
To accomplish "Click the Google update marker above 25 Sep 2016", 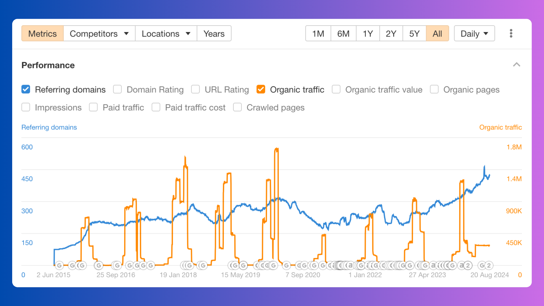I will pyautogui.click(x=117, y=265).
